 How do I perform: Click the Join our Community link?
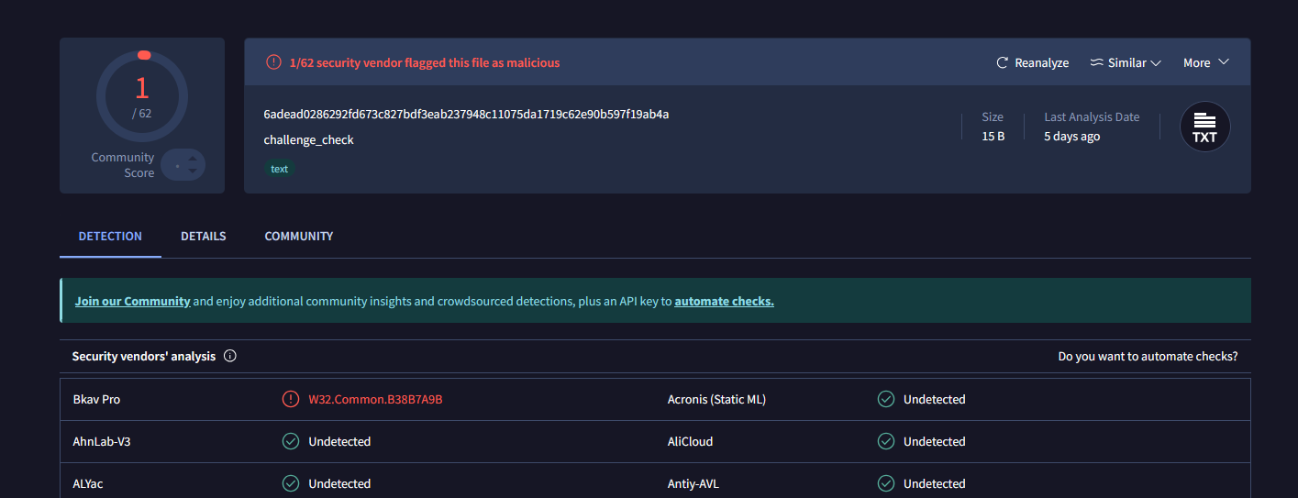coord(132,301)
